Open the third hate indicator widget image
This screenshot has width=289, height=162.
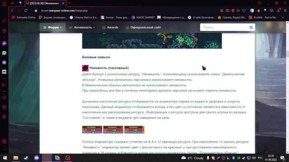[x=135, y=130]
